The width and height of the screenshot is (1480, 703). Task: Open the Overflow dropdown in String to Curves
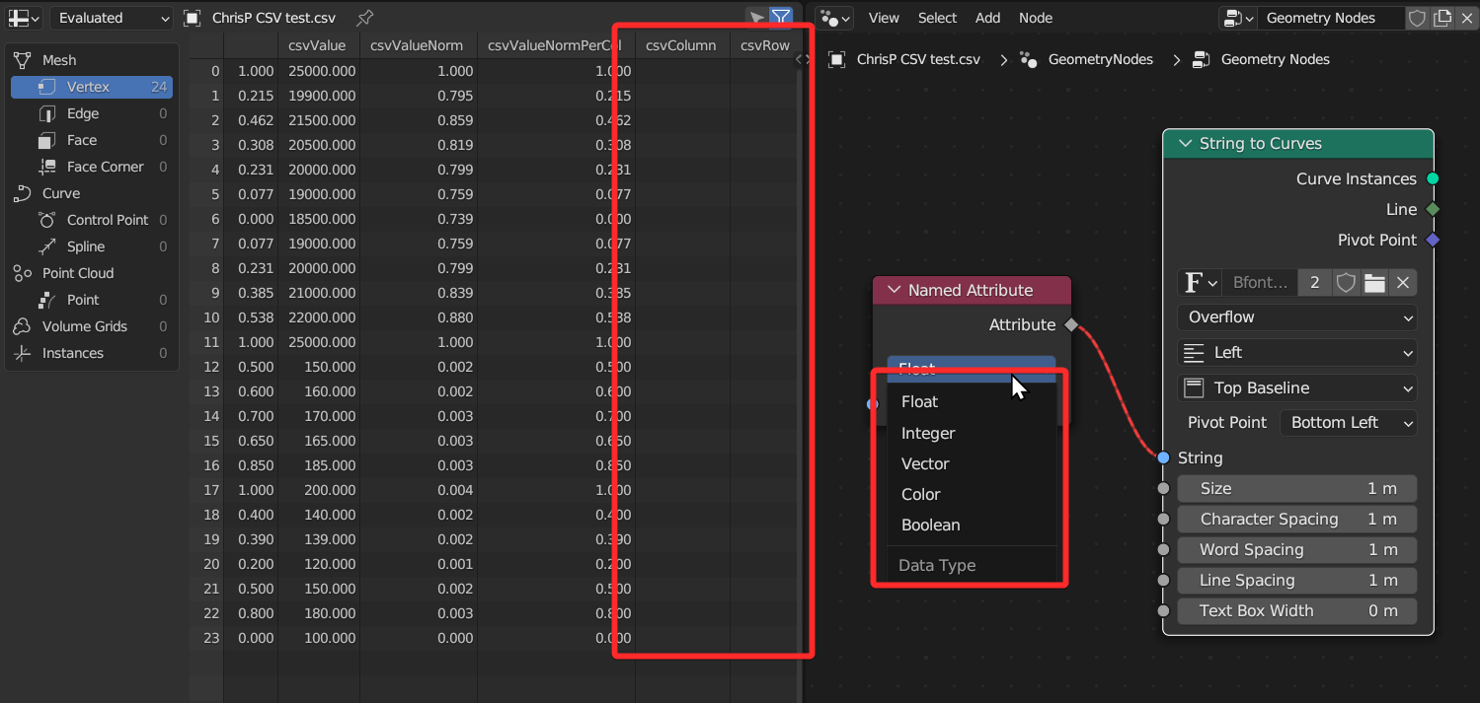click(1297, 317)
